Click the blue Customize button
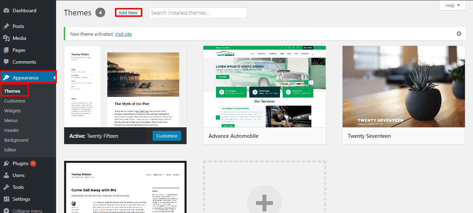 coord(167,136)
